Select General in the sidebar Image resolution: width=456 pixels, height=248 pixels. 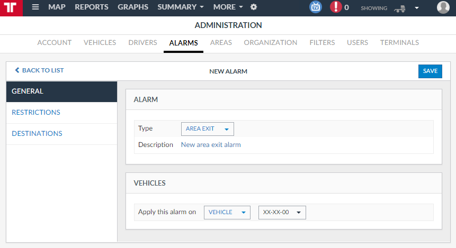[x=61, y=91]
